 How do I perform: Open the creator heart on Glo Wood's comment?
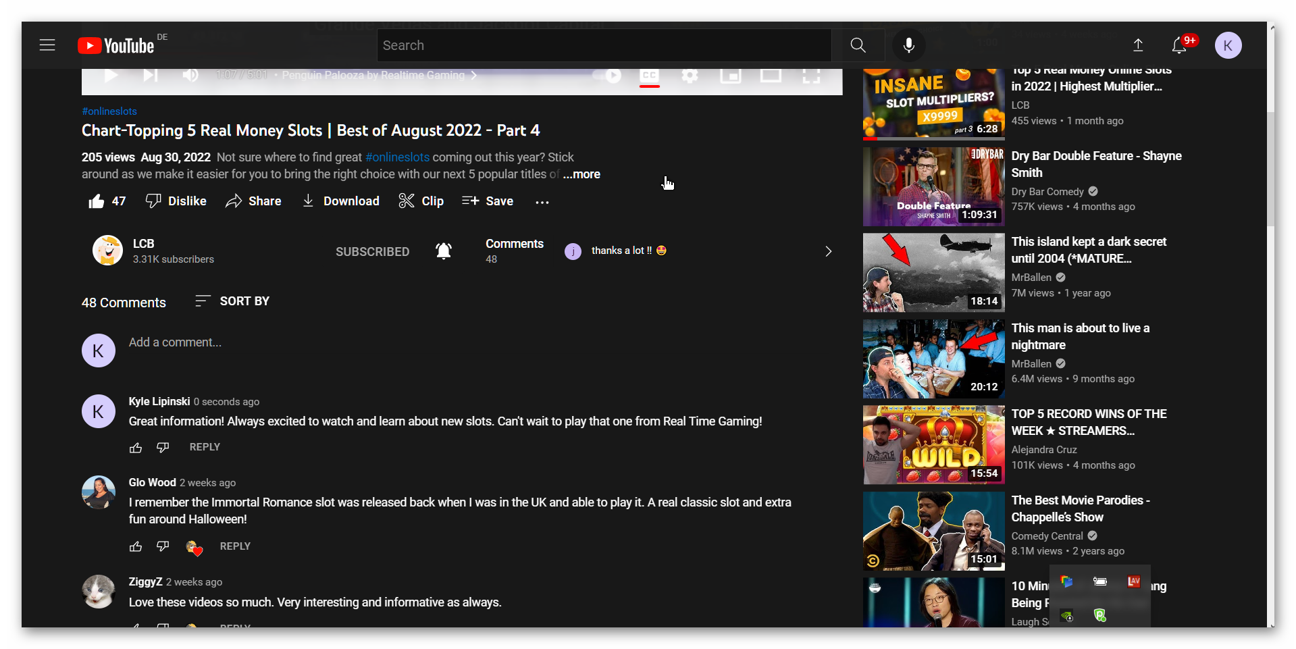tap(194, 548)
